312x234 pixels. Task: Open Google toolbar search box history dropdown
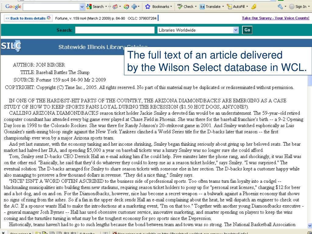82,7
